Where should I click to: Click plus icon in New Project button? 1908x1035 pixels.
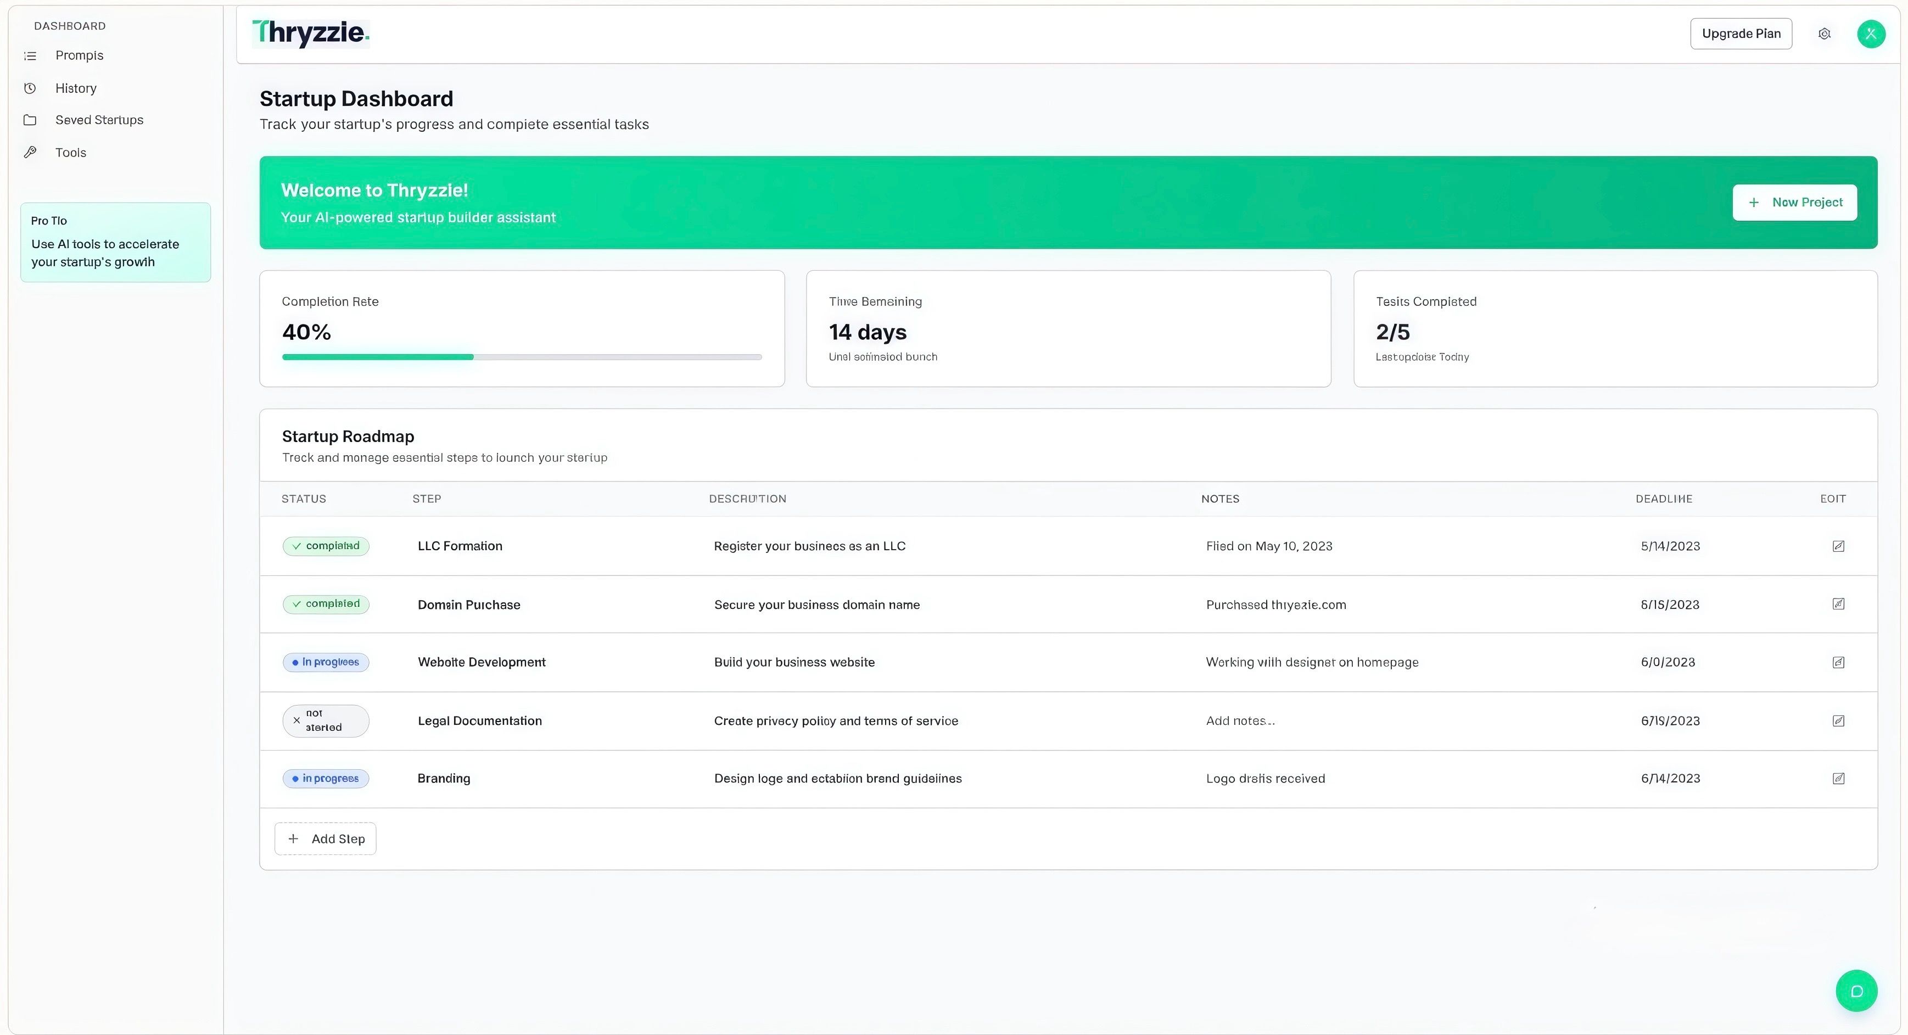1753,202
